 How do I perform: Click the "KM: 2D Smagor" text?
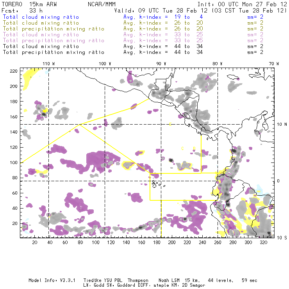[x=188, y=285]
